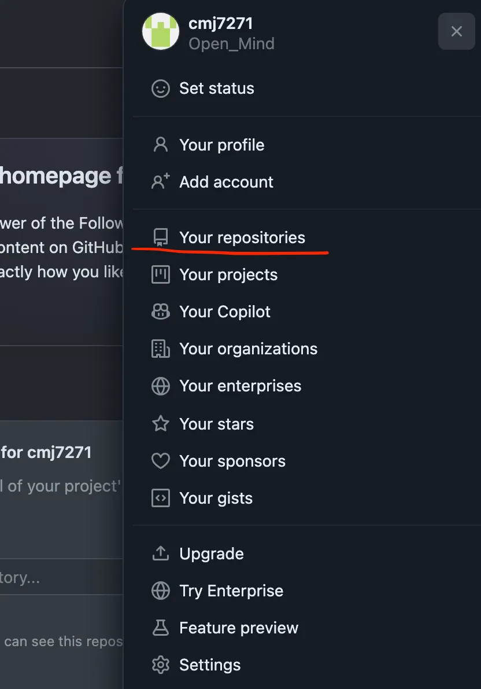481x689 pixels.
Task: Open Your repositories menu entry
Action: [x=242, y=237]
